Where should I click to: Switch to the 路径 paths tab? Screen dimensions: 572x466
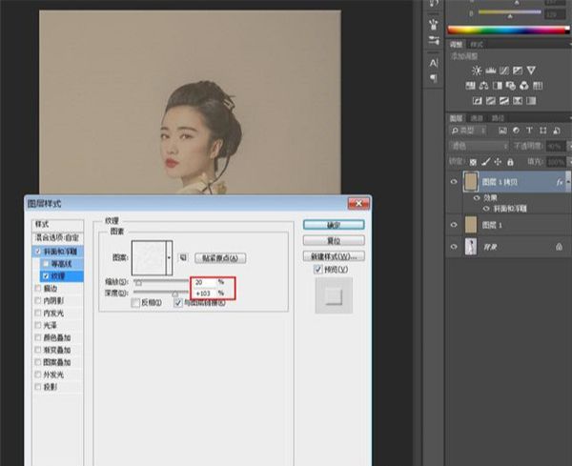[498, 118]
